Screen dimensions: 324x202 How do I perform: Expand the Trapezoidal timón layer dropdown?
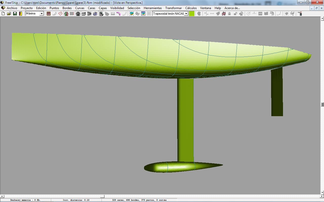point(186,14)
